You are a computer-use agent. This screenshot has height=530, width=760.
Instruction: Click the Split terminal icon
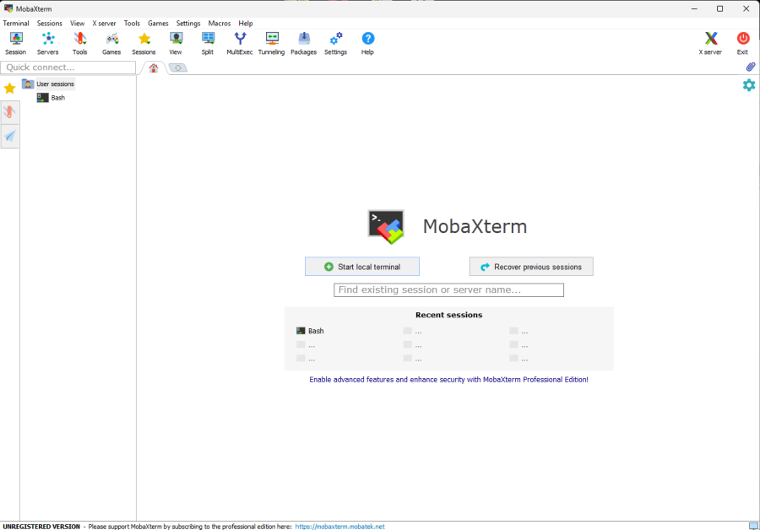click(x=207, y=43)
